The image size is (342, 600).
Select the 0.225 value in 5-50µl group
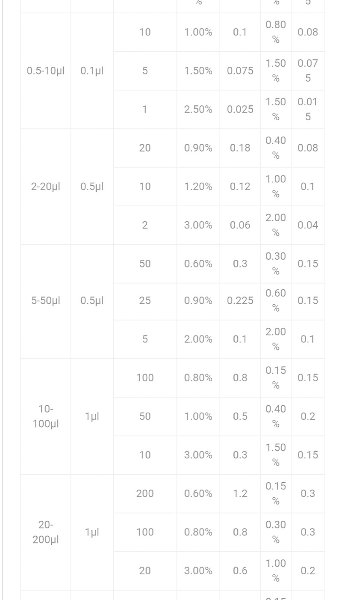240,301
